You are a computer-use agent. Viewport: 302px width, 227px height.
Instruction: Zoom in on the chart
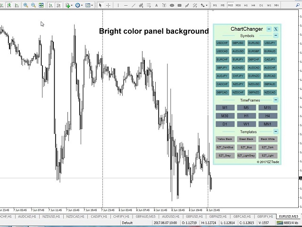coord(25,5)
